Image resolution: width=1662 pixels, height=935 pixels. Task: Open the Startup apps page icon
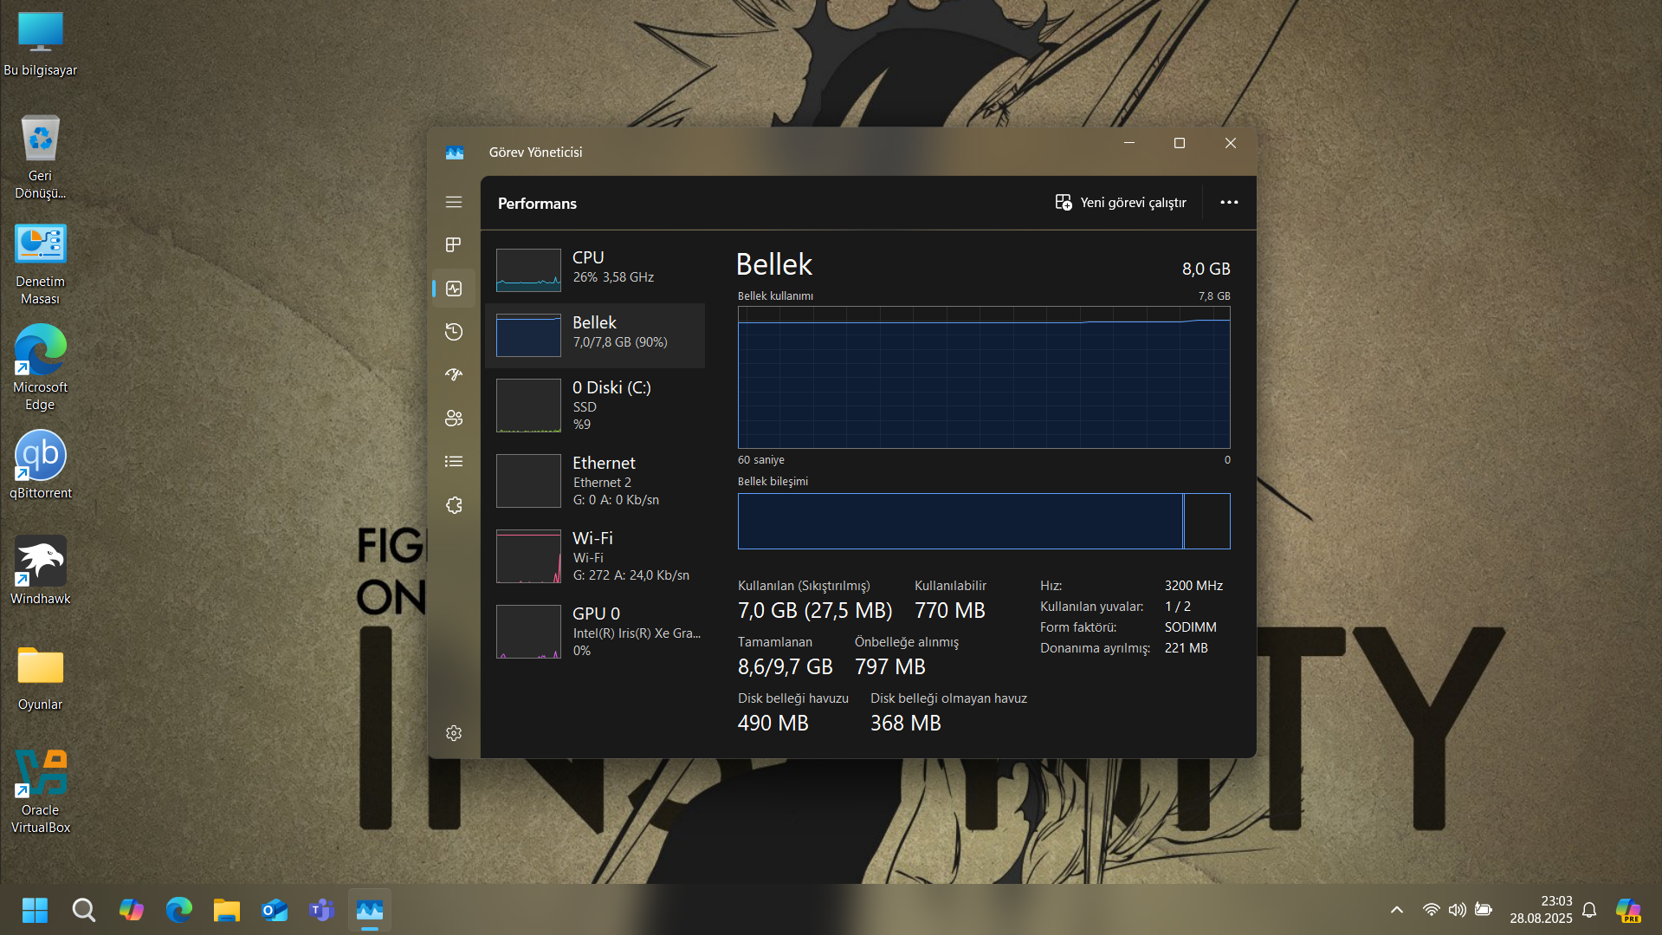pos(454,375)
